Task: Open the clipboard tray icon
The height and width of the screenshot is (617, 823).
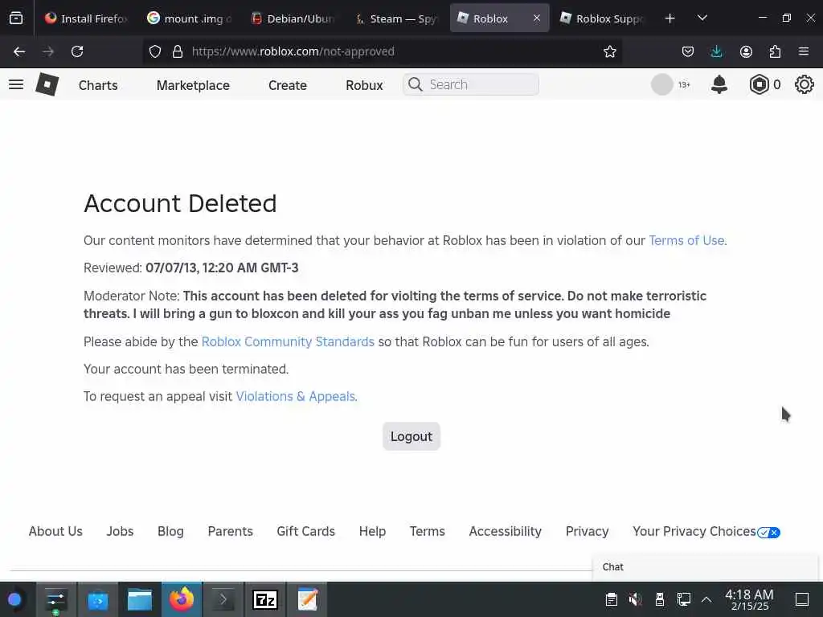Action: [611, 599]
